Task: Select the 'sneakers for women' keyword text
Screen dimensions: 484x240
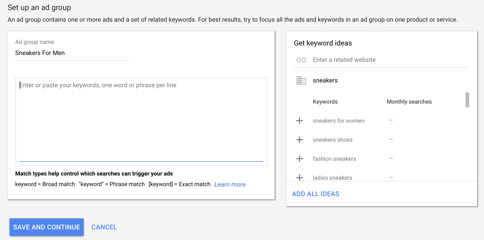Action: point(338,121)
